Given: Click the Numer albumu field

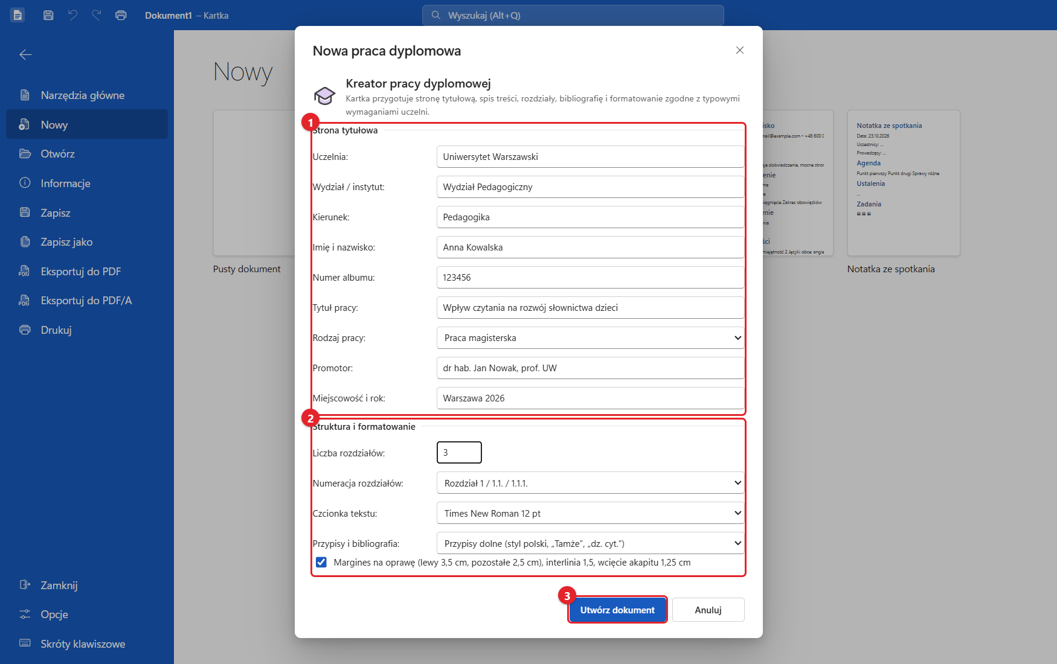Looking at the screenshot, I should coord(590,278).
